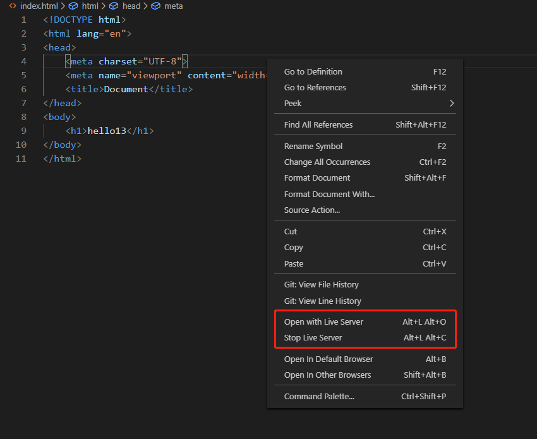
Task: Select Go to Definition
Action: click(313, 72)
